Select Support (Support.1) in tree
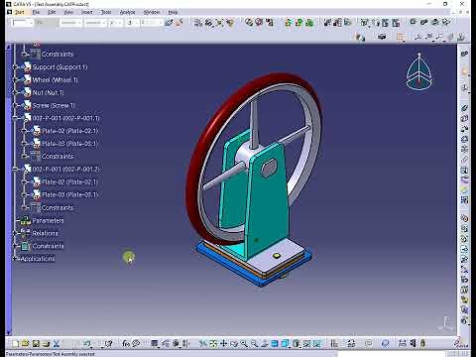 (59, 67)
